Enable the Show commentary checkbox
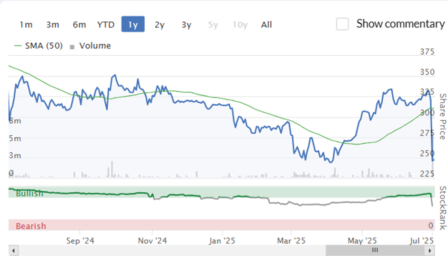The width and height of the screenshot is (448, 256). tap(342, 24)
